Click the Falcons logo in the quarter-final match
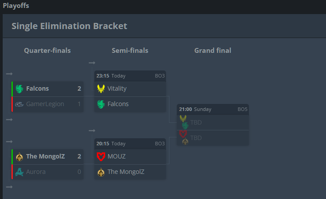This screenshot has height=199, width=326. click(x=19, y=89)
